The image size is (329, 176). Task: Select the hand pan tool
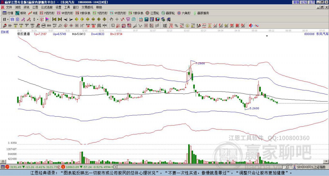111,20
